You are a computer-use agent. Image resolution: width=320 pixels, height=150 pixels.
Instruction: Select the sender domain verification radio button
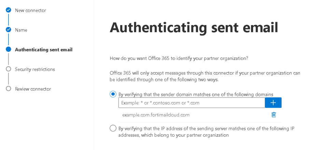pyautogui.click(x=113, y=94)
